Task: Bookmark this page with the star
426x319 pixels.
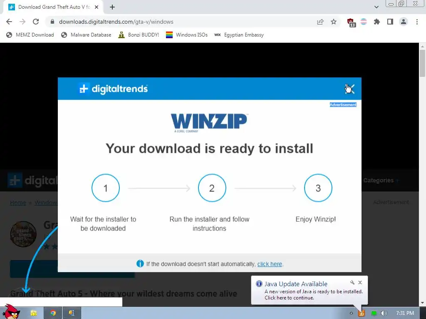Action: pos(334,22)
